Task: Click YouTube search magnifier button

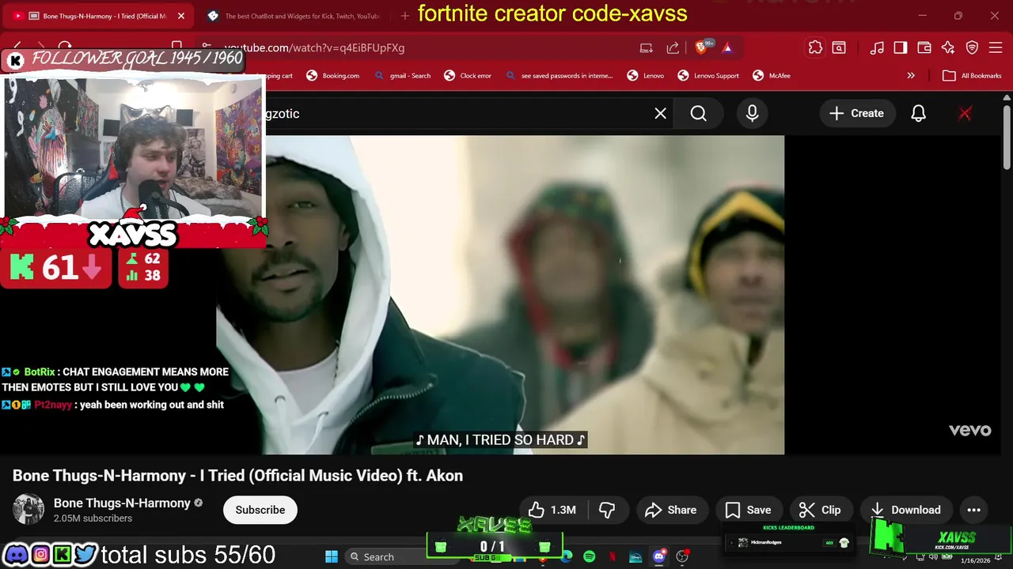Action: pyautogui.click(x=698, y=114)
